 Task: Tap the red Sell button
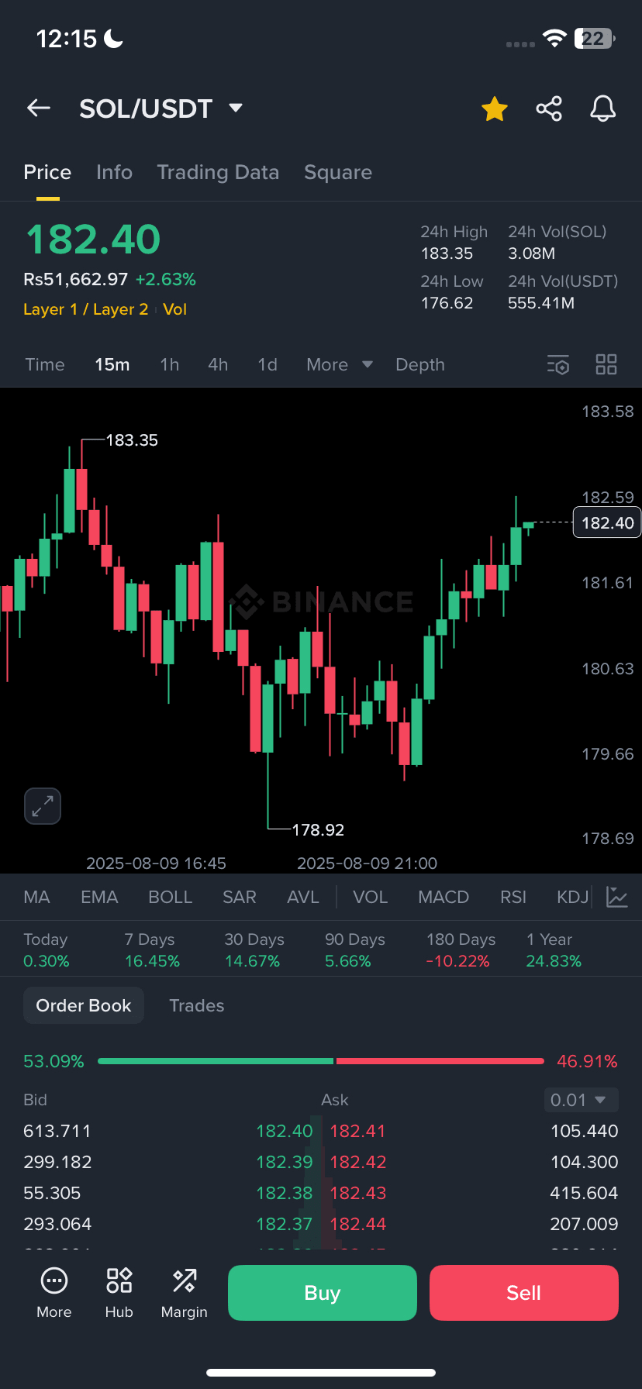pyautogui.click(x=524, y=1293)
